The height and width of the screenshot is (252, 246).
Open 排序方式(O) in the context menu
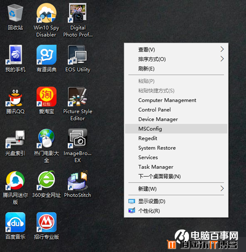point(176,59)
